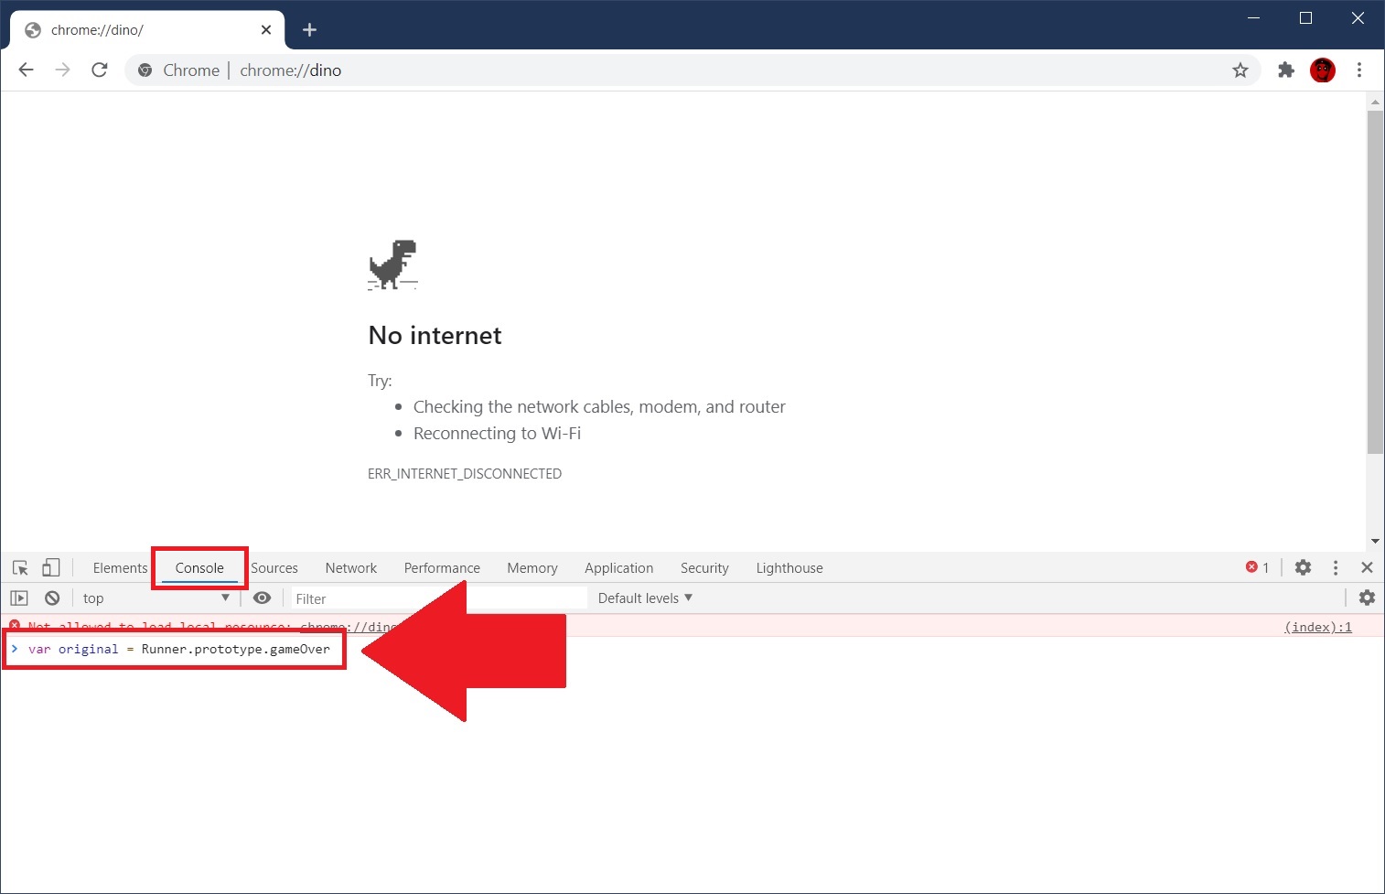Switch to the Network tab
This screenshot has width=1385, height=894.
tap(351, 568)
